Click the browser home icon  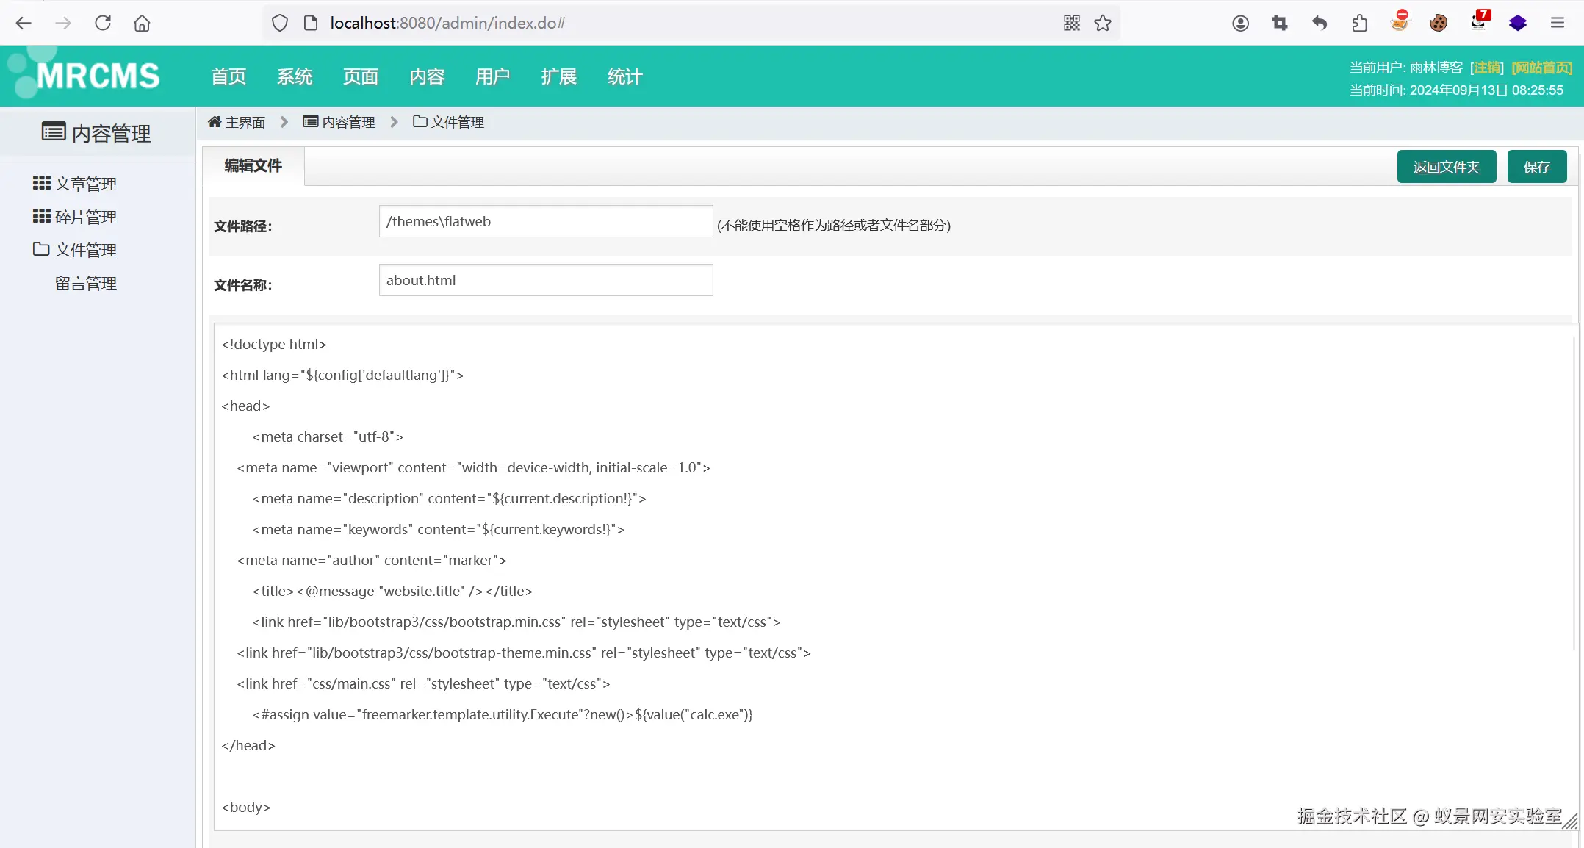point(142,23)
